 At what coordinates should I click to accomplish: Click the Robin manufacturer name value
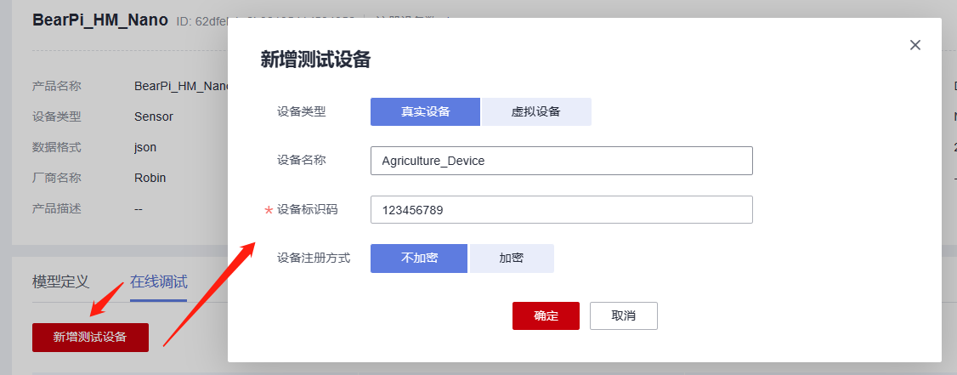[150, 178]
